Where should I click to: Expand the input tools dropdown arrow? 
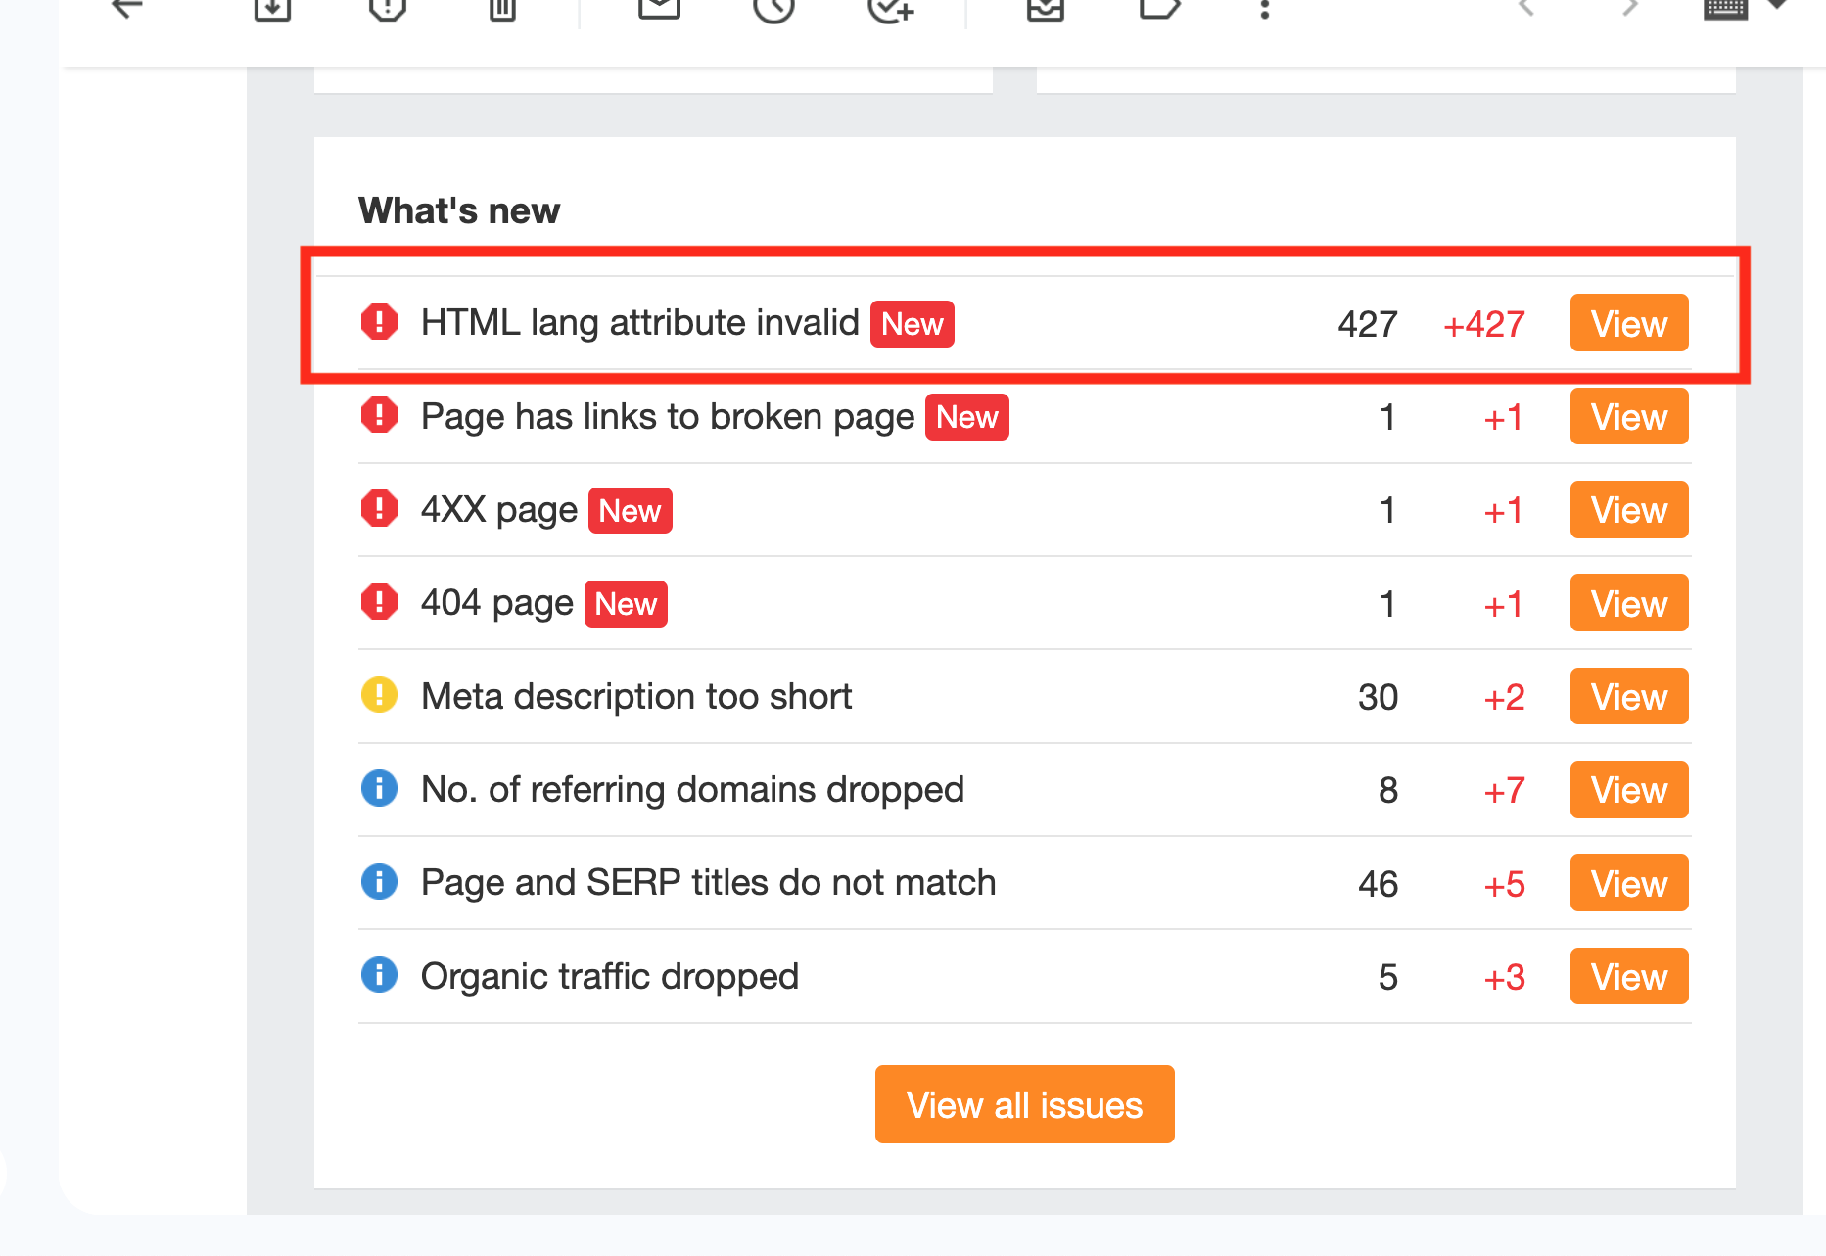coord(1777,5)
